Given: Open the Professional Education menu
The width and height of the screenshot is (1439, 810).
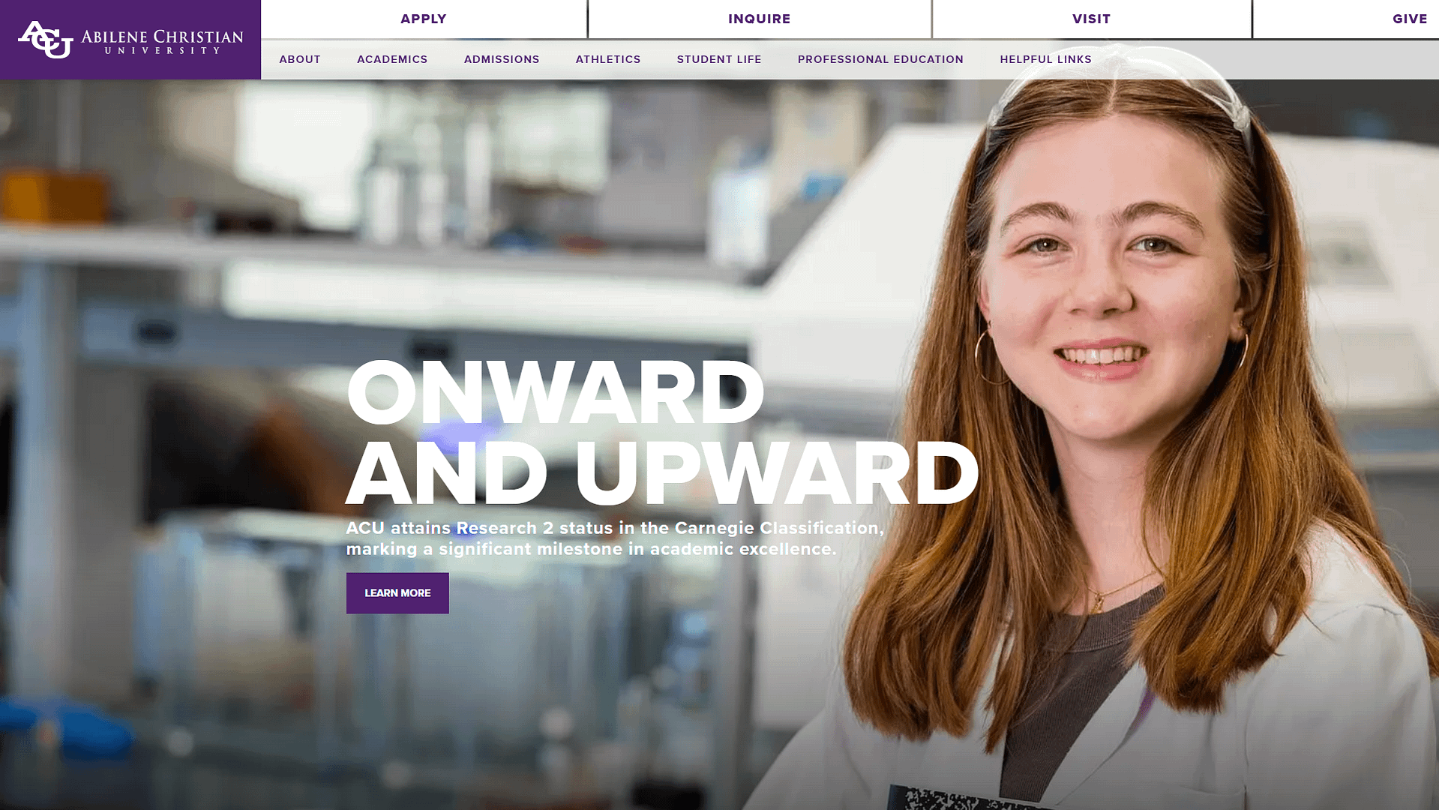Looking at the screenshot, I should pos(880,59).
